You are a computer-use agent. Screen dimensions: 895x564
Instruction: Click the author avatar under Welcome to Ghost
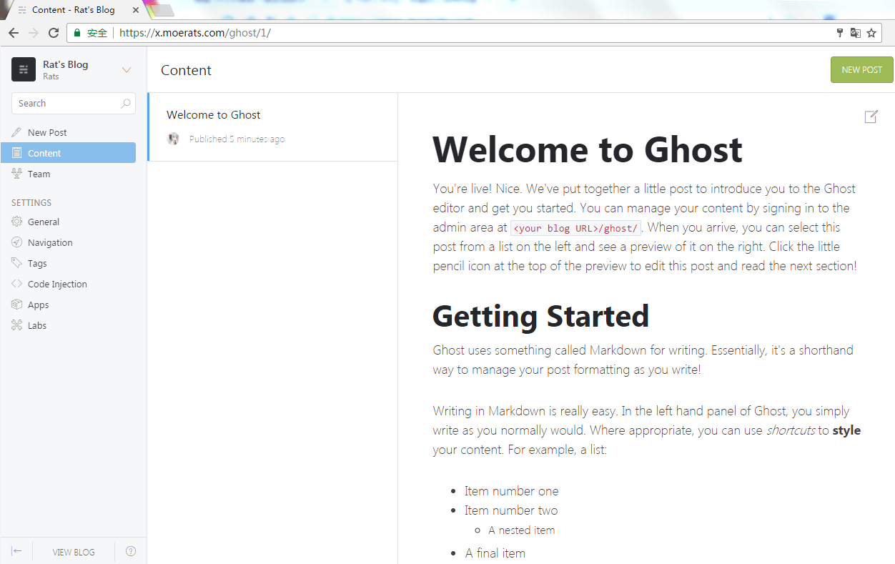coord(173,139)
